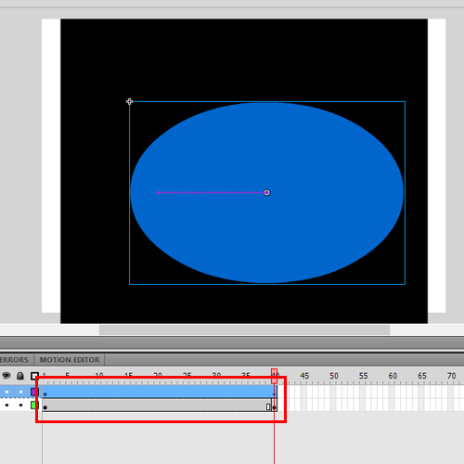Toggle lock dot of the green layer

click(20, 405)
